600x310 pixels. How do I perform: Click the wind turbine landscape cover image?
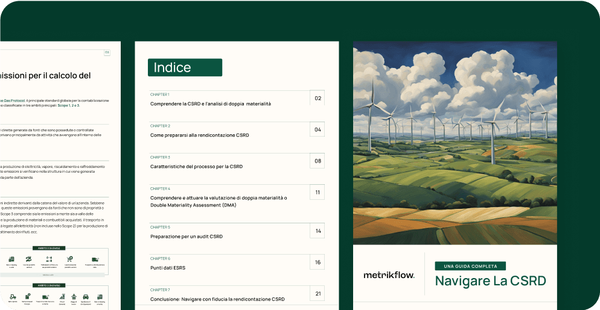pos(455,143)
